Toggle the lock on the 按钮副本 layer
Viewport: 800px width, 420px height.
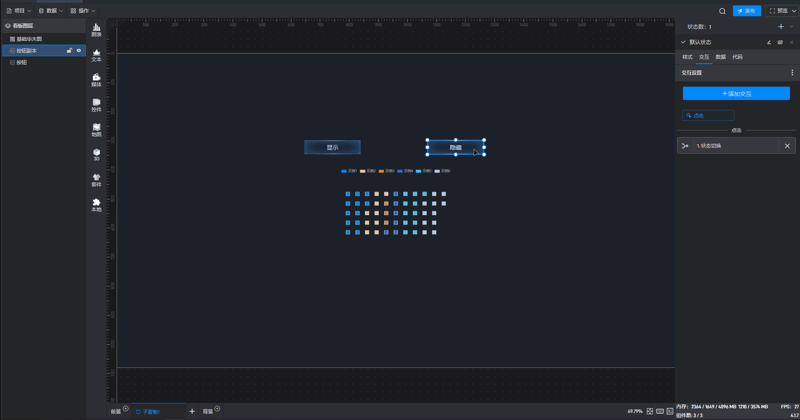pos(70,50)
